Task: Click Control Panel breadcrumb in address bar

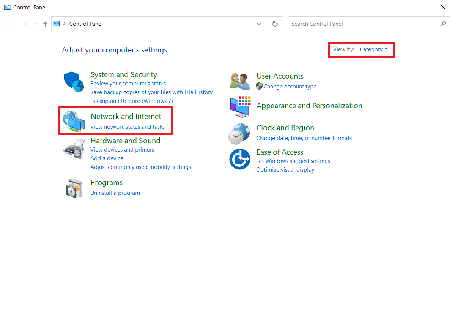Action: pos(86,24)
